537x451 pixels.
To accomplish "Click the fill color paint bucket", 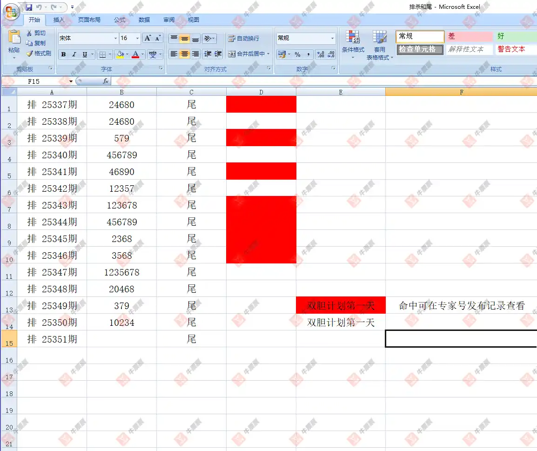I will tap(120, 54).
